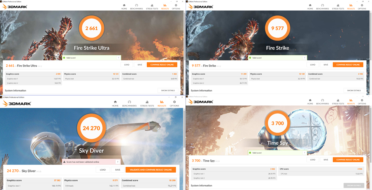Click SAVE in the Fire Strike Ultra window
This screenshot has height=190, width=372.
tap(140, 65)
